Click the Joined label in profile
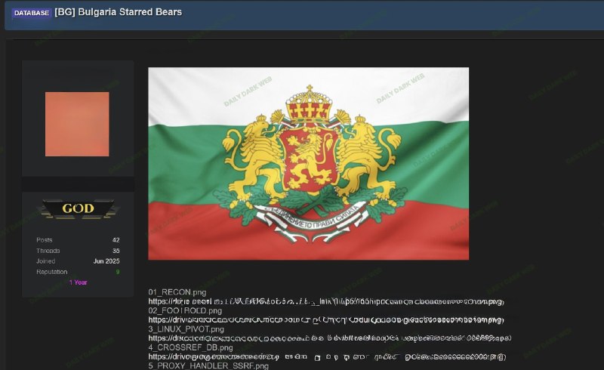This screenshot has width=604, height=370. (46, 261)
